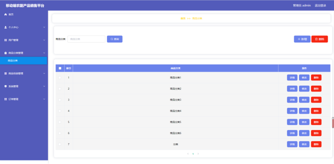
Task: Click the person icon for 个人中心
Action: 6,27
